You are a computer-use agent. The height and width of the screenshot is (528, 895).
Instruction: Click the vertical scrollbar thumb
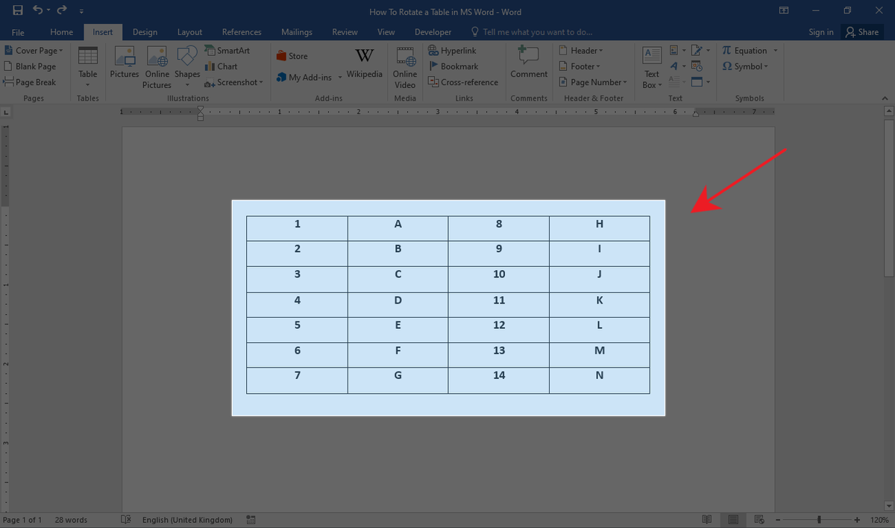click(889, 198)
